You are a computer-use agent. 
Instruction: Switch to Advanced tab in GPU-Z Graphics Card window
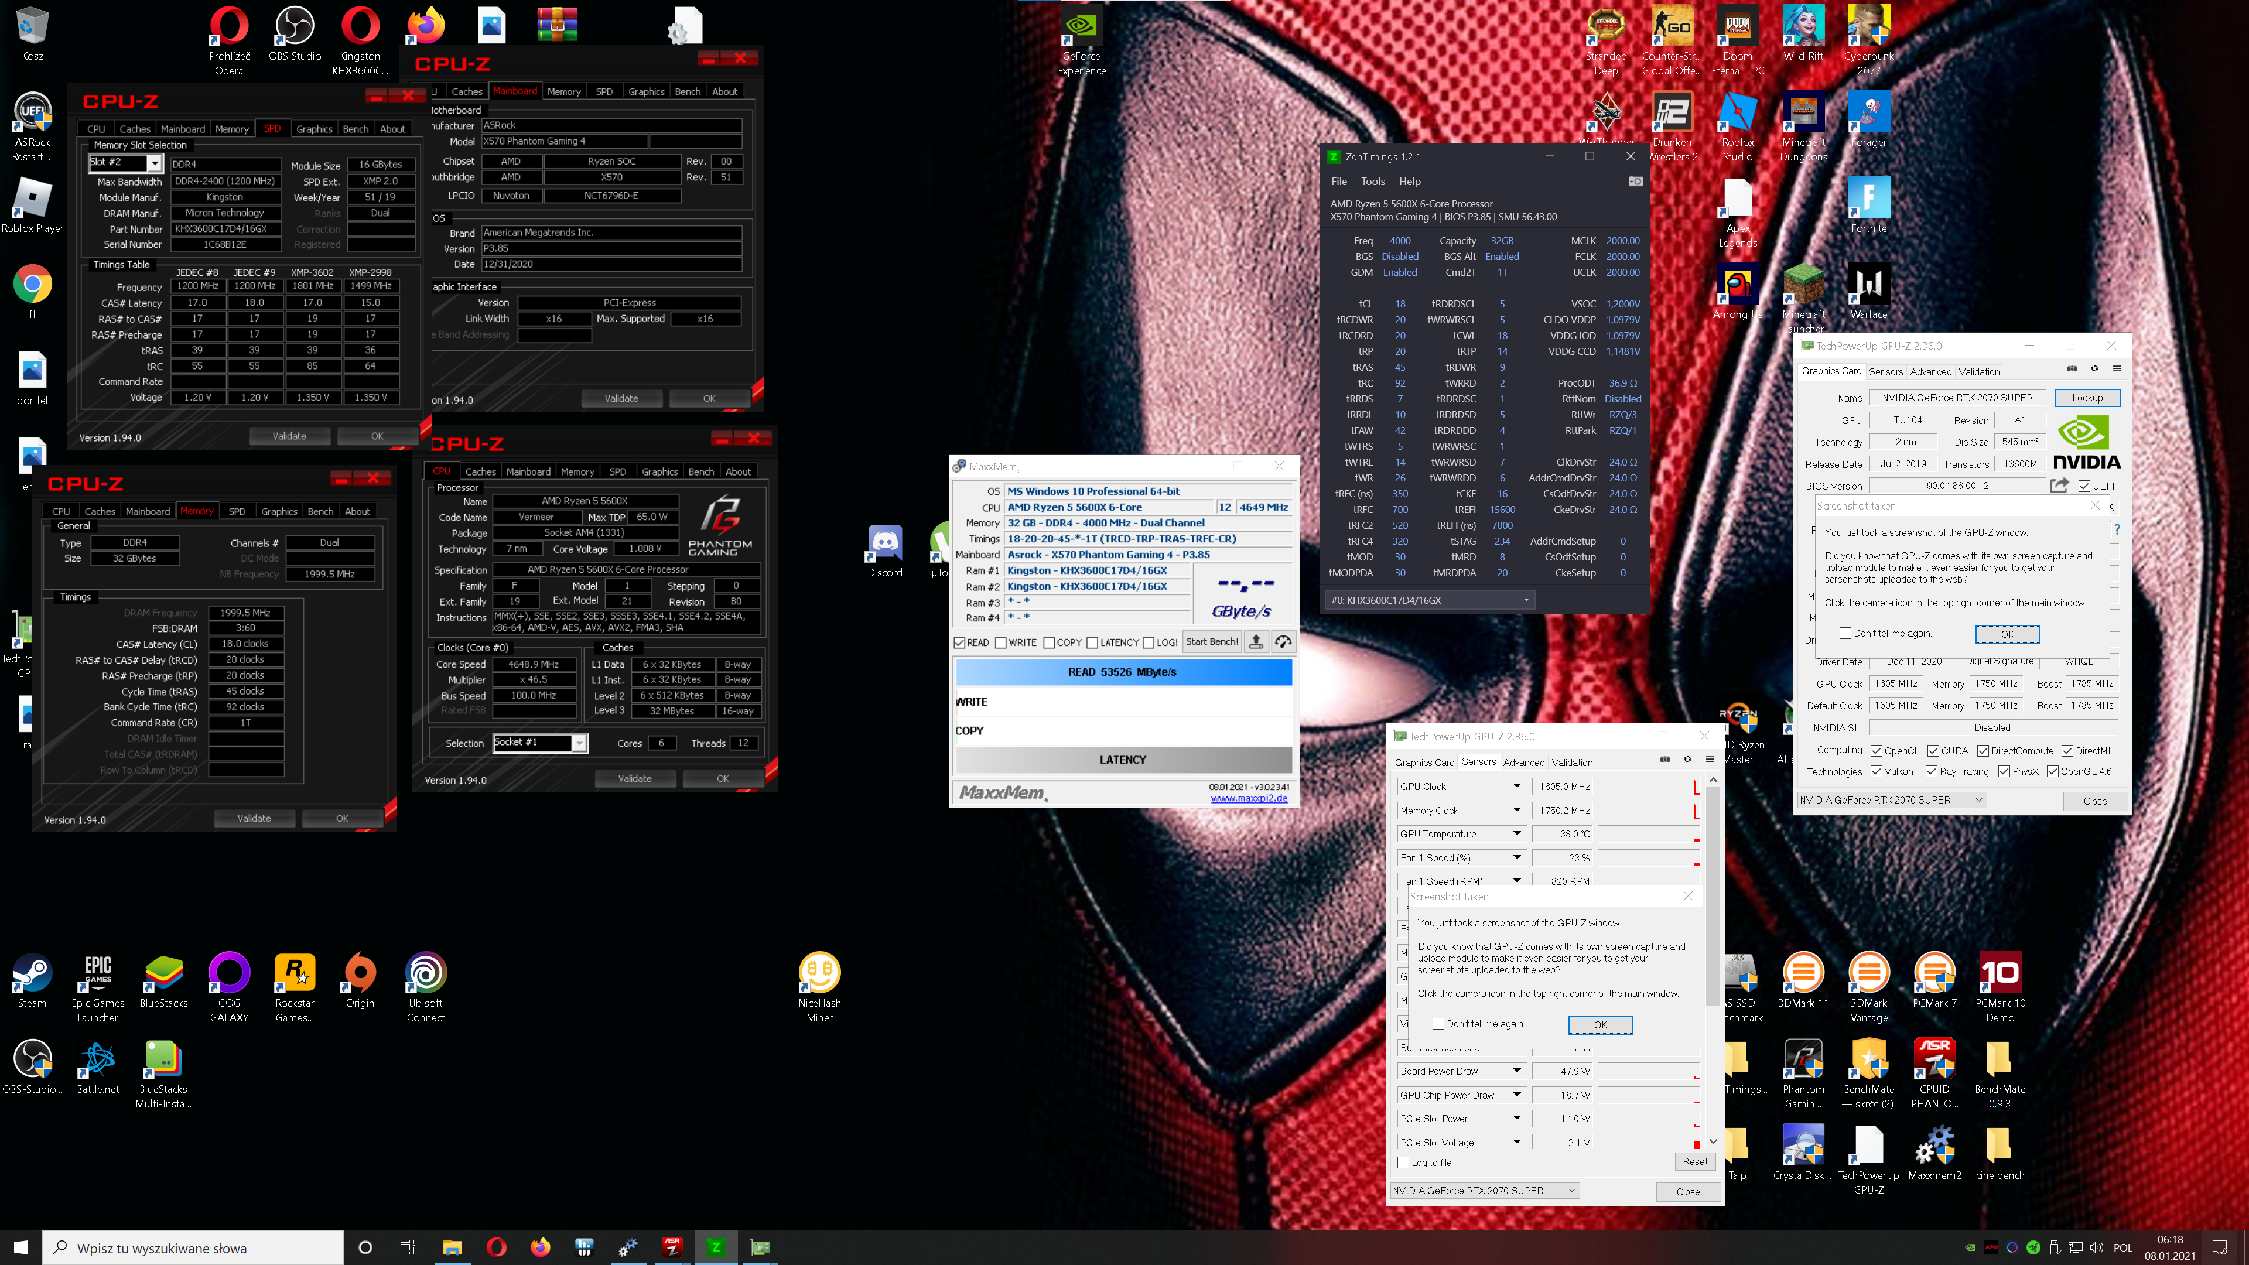[x=1930, y=371]
